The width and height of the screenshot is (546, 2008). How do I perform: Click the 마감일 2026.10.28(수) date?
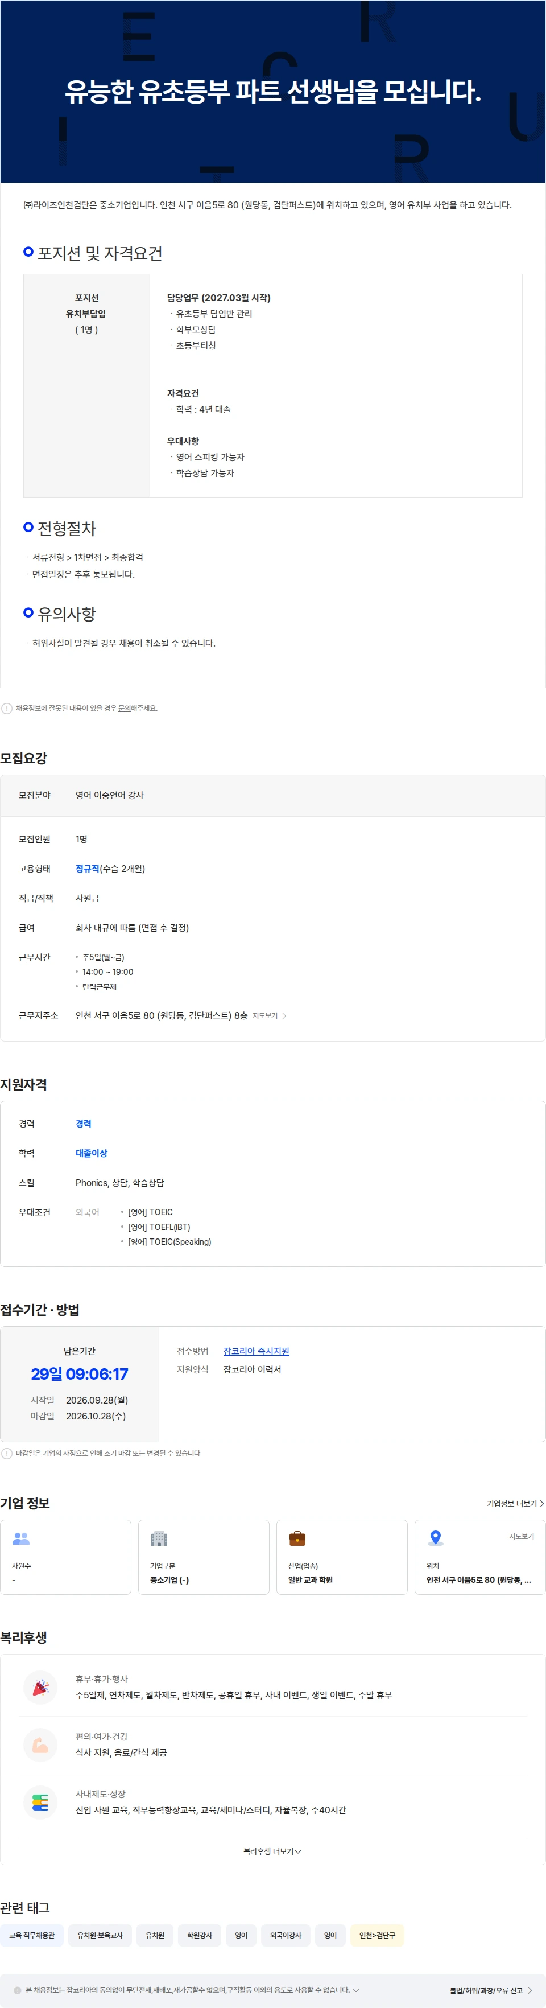tap(96, 1416)
